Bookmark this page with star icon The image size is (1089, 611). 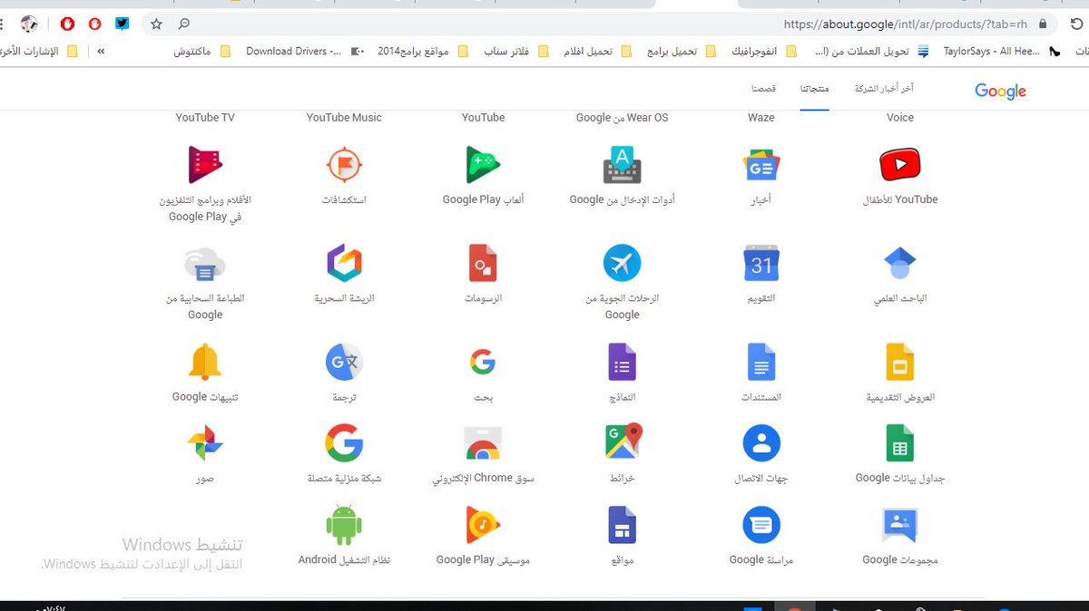pos(156,24)
